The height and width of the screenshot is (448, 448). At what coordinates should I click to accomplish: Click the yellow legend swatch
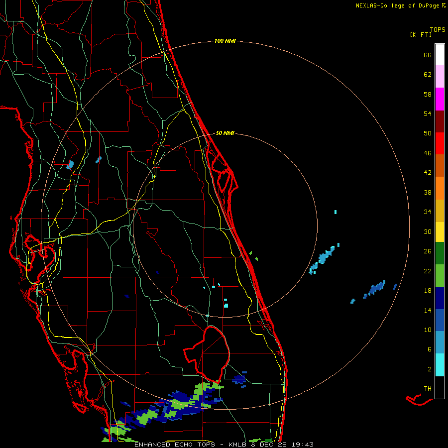click(440, 232)
